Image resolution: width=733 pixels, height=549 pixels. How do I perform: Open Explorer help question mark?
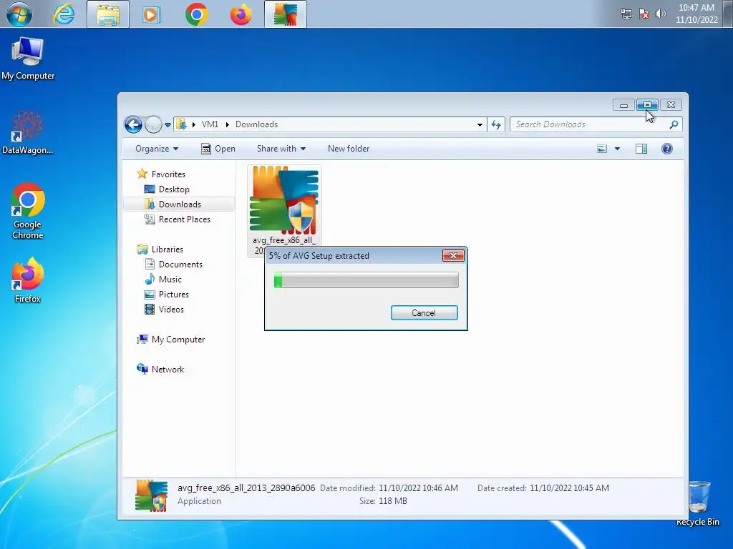667,149
